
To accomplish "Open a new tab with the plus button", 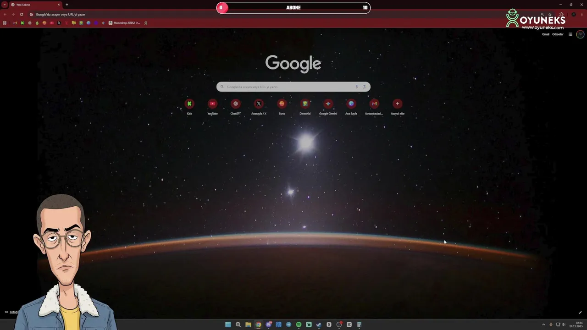I will click(x=67, y=5).
